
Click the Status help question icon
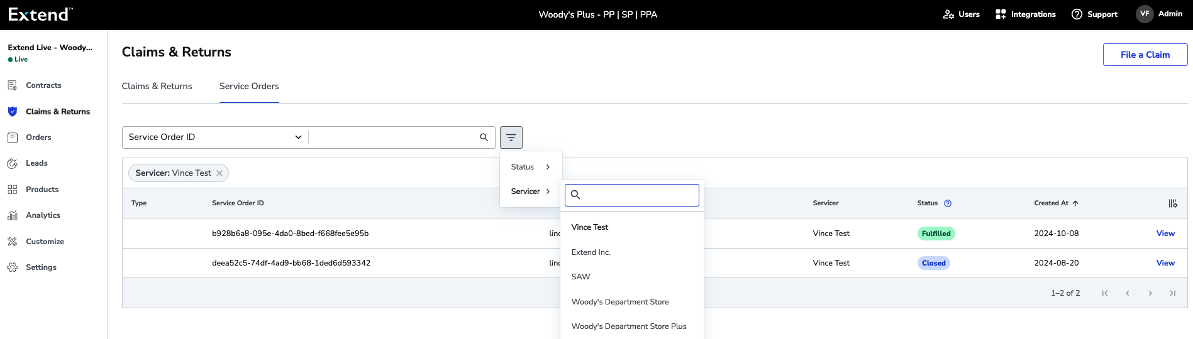point(948,203)
